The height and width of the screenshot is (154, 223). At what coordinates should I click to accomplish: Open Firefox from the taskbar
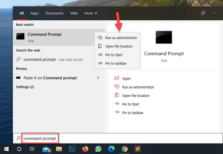tap(85, 149)
